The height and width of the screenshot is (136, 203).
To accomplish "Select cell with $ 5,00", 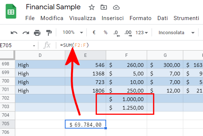I will pos(127,73).
